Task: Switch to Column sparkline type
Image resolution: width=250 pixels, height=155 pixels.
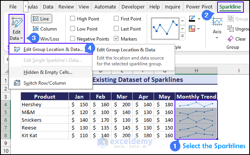Action: click(44, 29)
